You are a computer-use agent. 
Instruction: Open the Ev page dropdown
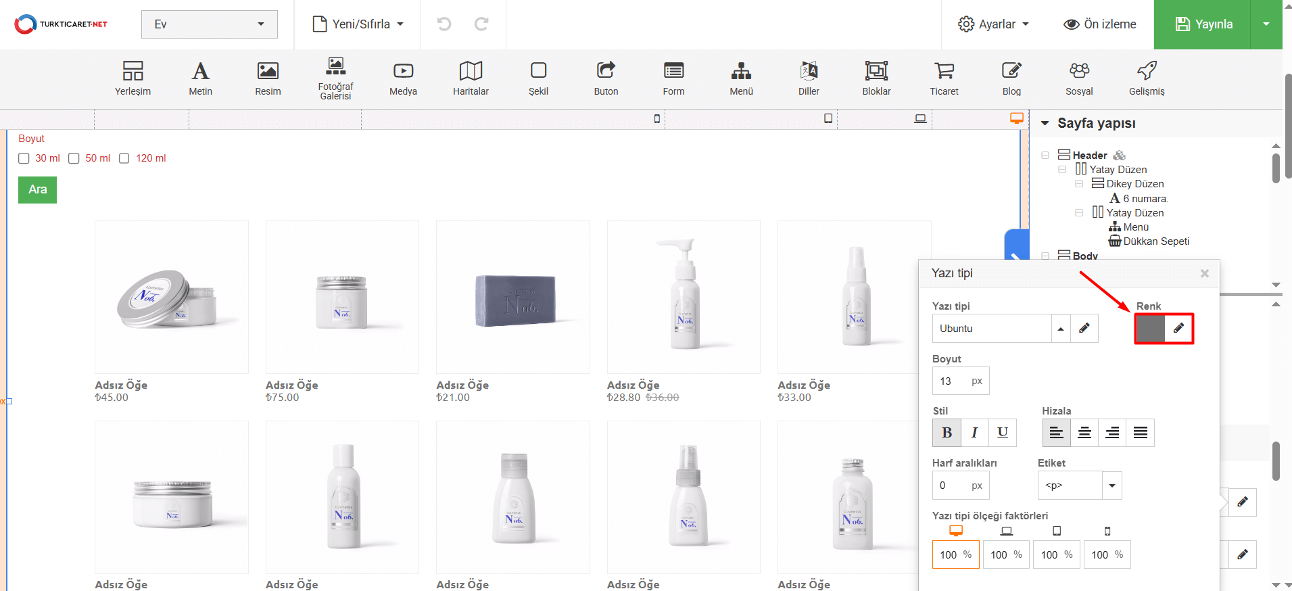click(209, 24)
